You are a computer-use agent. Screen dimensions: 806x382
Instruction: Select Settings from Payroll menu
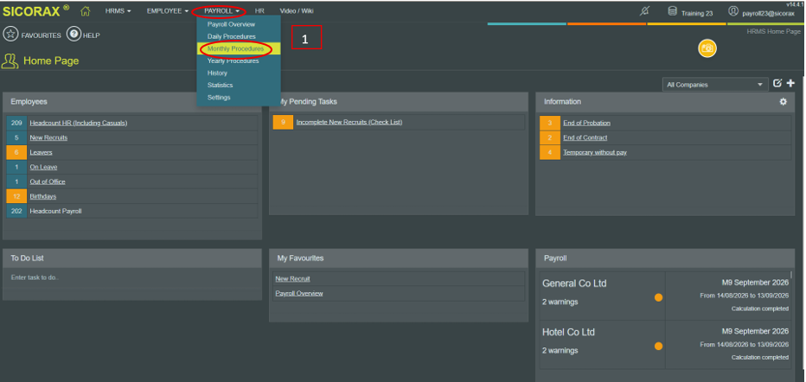coord(219,98)
